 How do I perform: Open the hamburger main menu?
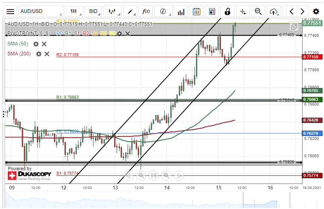(10, 11)
